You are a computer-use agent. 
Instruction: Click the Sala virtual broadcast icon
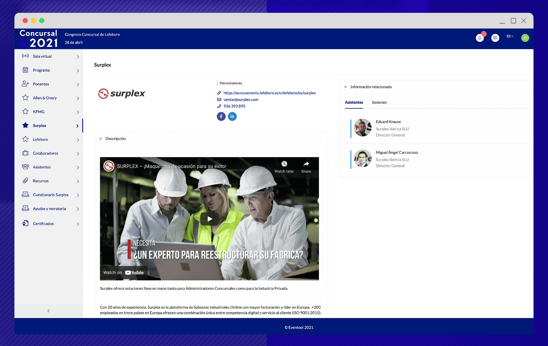click(25, 56)
